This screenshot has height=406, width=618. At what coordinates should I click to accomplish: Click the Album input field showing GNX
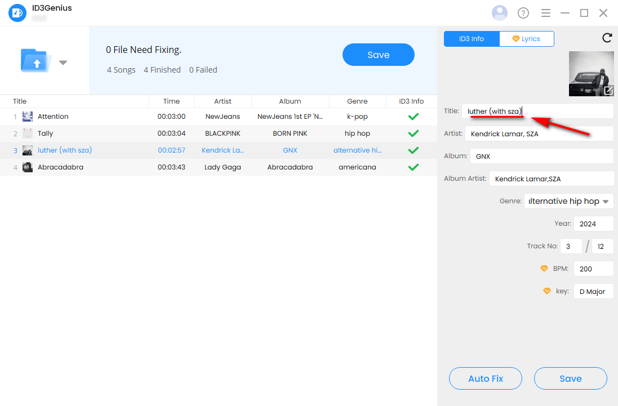tap(541, 157)
